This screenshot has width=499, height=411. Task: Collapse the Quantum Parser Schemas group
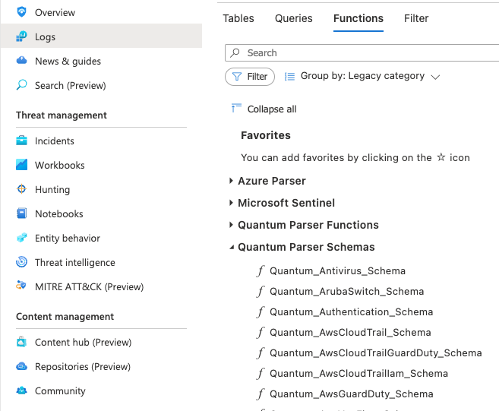[232, 247]
